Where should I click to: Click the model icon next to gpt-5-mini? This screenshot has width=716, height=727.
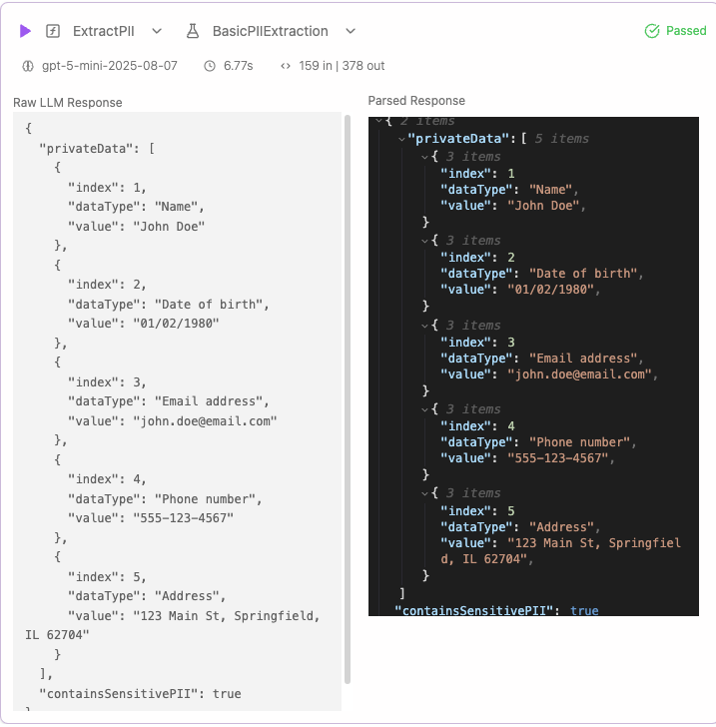point(27,66)
